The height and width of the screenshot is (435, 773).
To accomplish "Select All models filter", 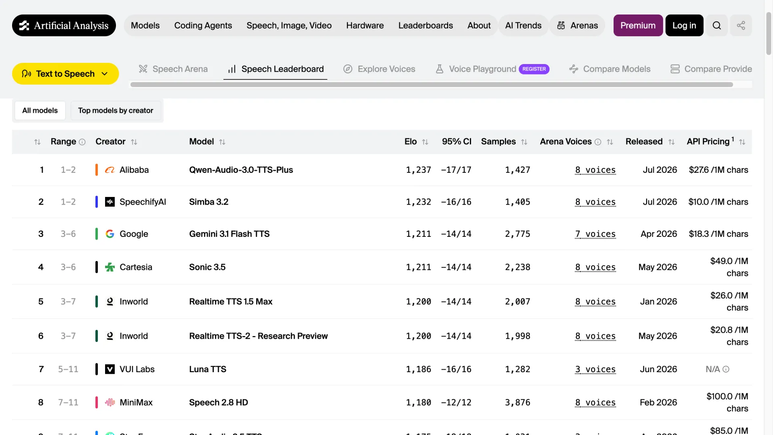I will (x=40, y=110).
